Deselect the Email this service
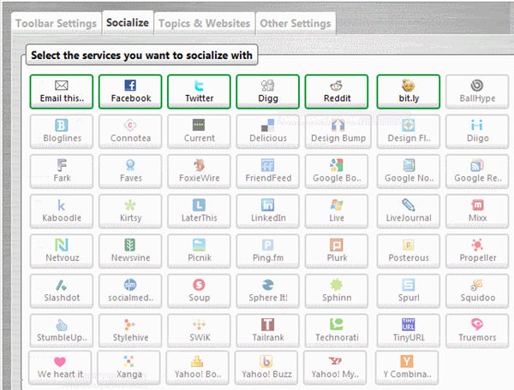The height and width of the screenshot is (390, 514). (x=62, y=92)
